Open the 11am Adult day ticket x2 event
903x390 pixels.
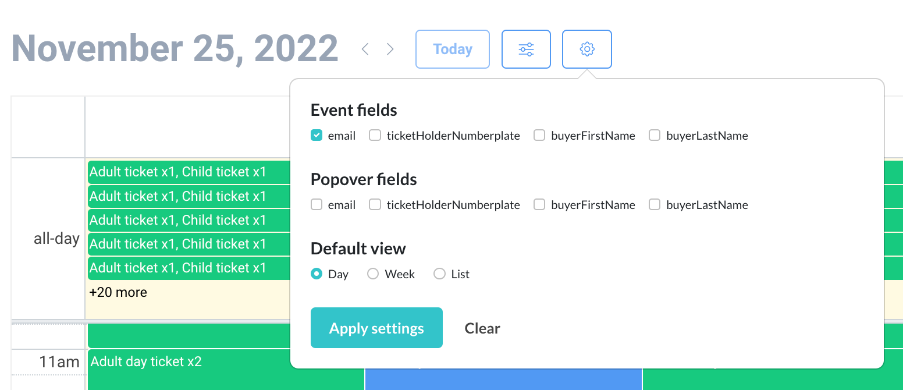coord(147,362)
